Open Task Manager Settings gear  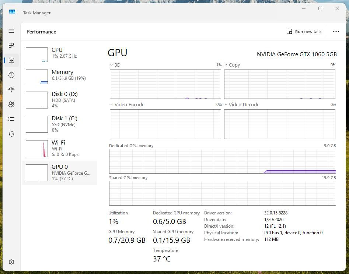coord(11,262)
